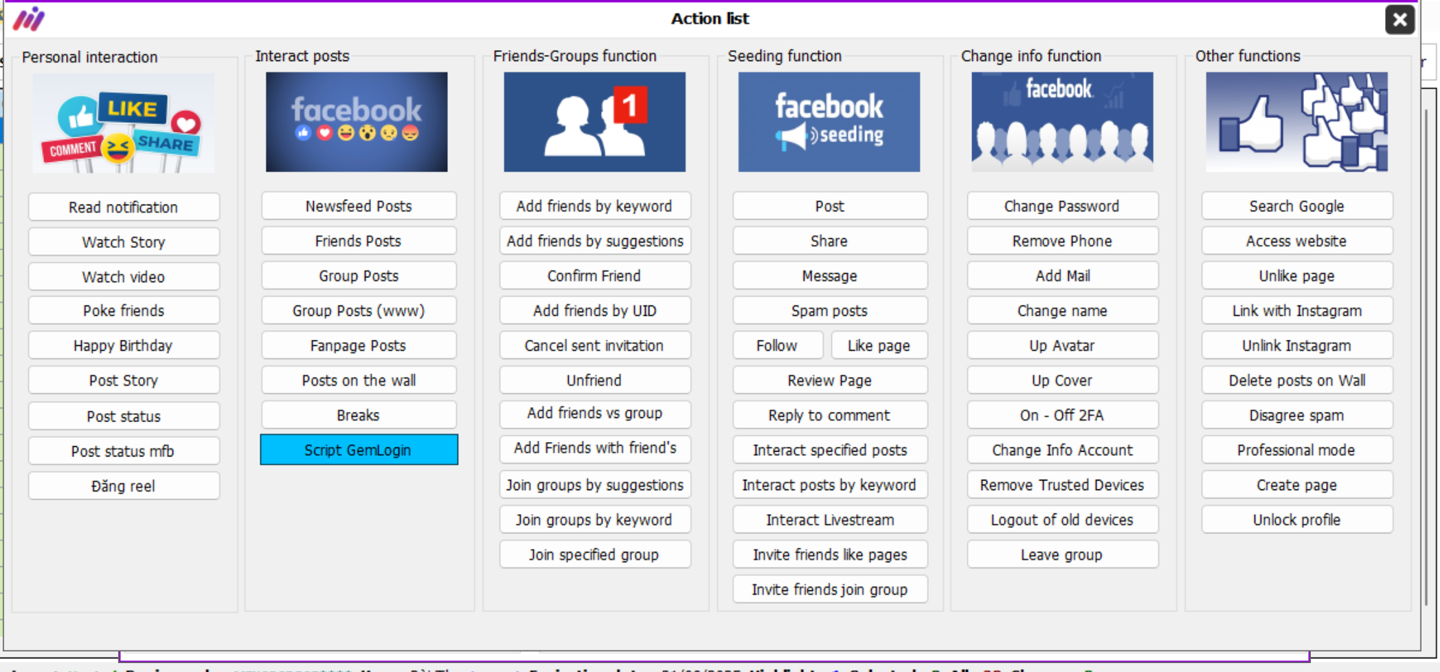The image size is (1440, 672).
Task: Select Join specified group
Action: click(594, 555)
